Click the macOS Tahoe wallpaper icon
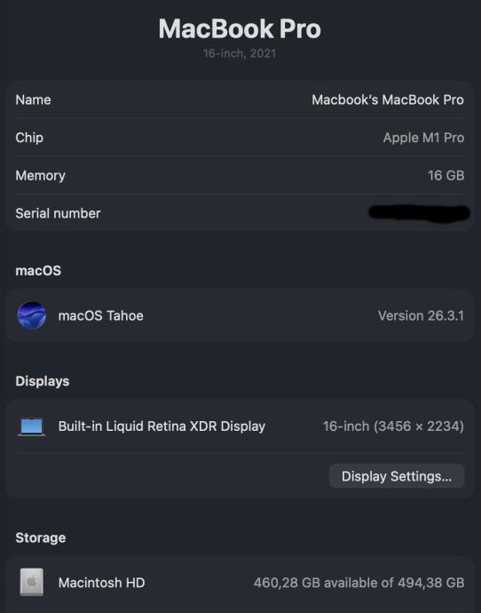 32,315
